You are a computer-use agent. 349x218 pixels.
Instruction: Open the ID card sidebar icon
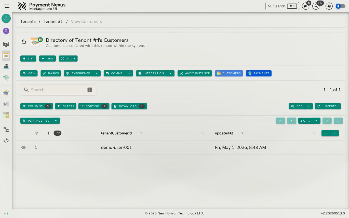[6, 104]
